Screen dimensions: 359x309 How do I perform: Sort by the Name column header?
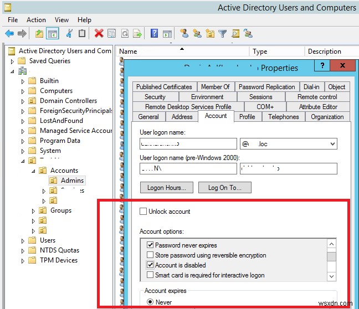182,51
